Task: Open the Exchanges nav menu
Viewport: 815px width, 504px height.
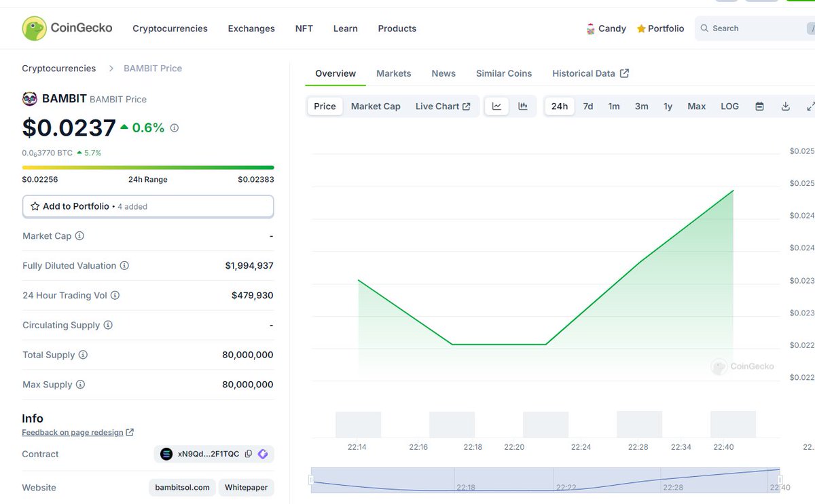Action: (251, 28)
